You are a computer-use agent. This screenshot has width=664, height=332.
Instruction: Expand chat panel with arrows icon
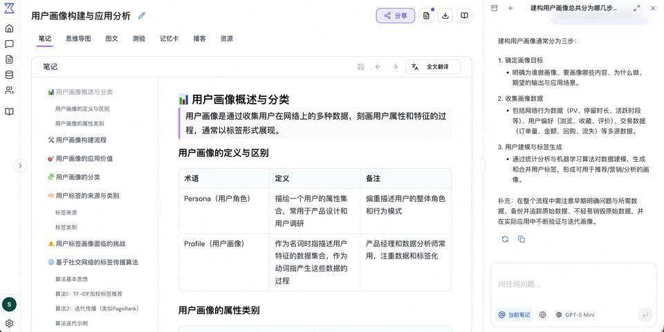pos(636,8)
